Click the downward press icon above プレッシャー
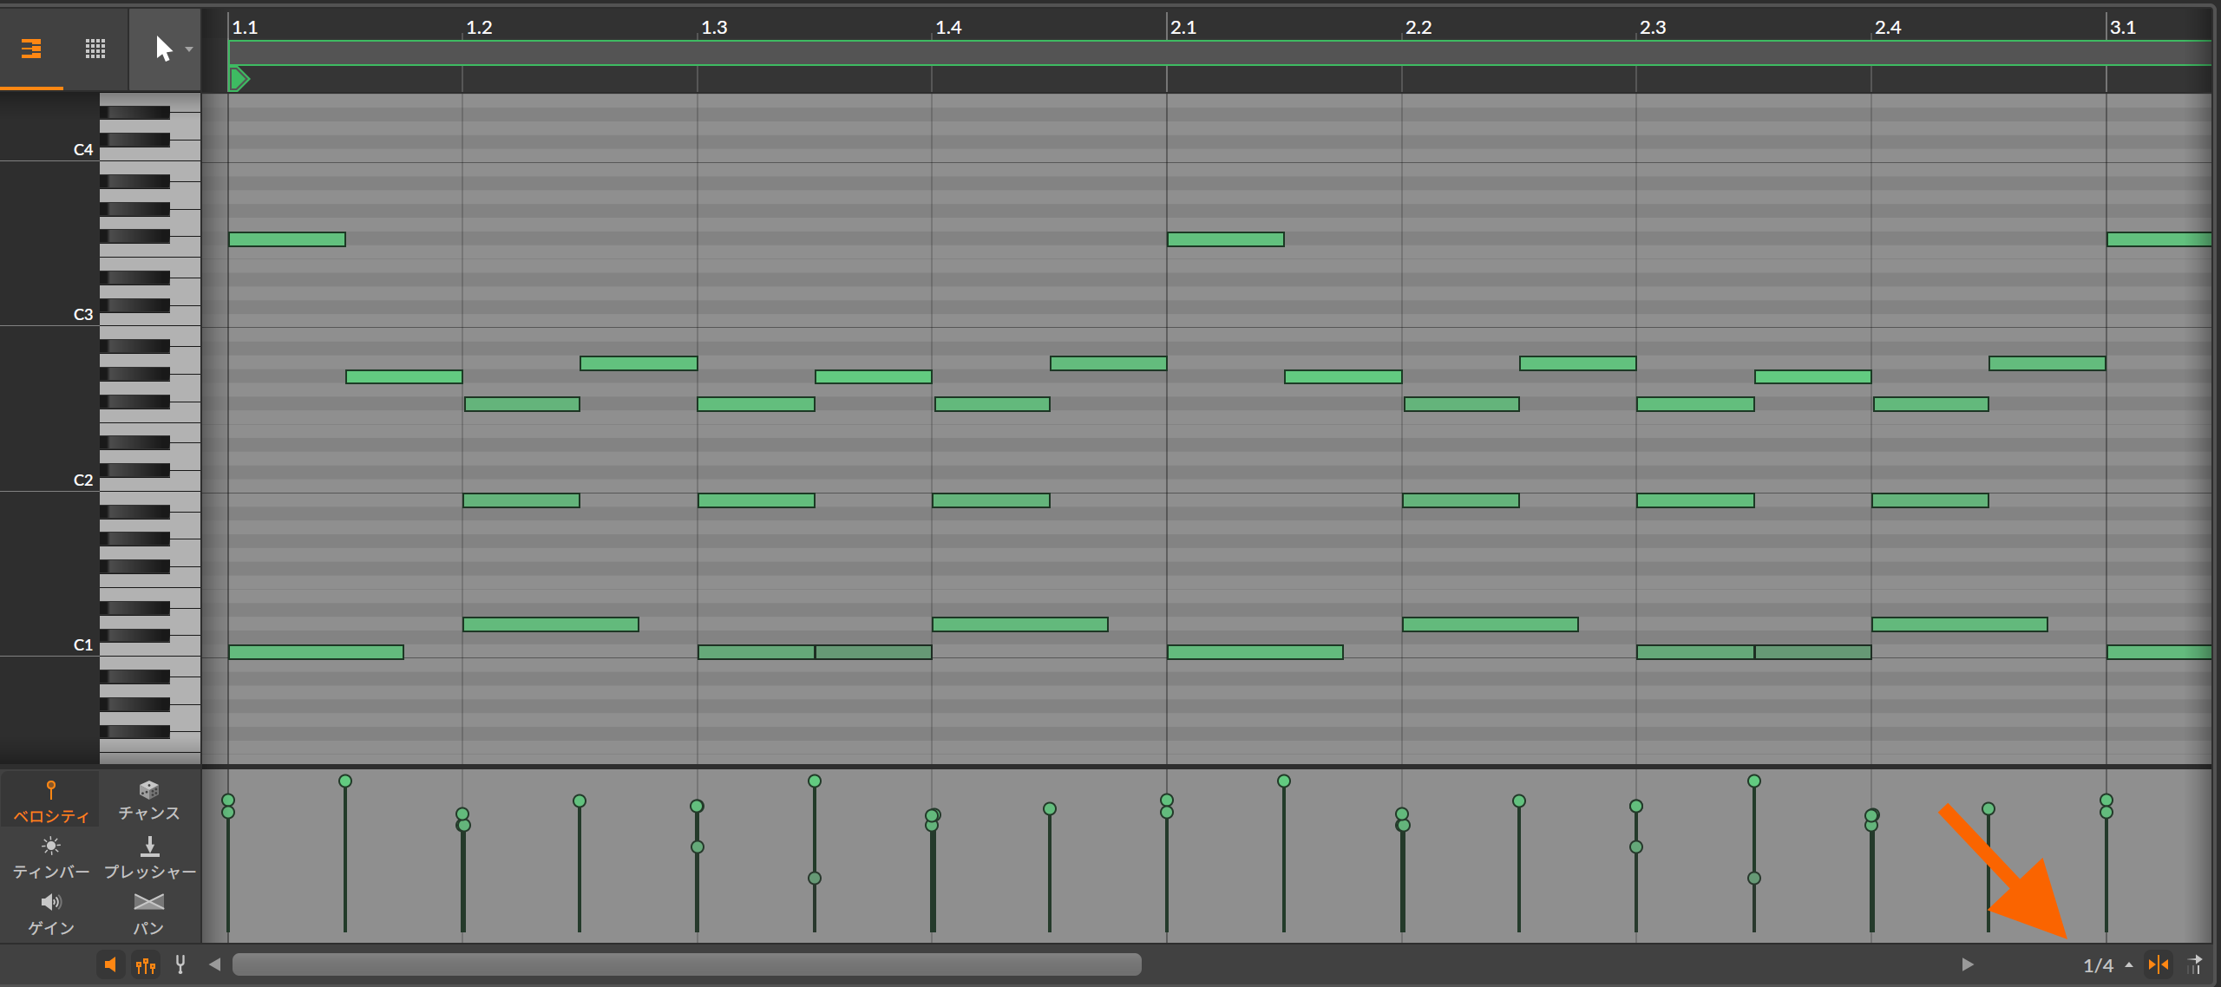 point(149,846)
